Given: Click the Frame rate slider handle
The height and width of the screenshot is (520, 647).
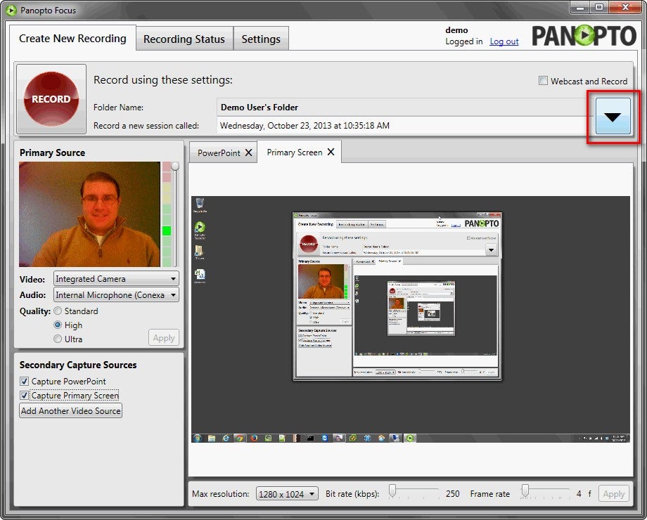Looking at the screenshot, I should tap(525, 490).
